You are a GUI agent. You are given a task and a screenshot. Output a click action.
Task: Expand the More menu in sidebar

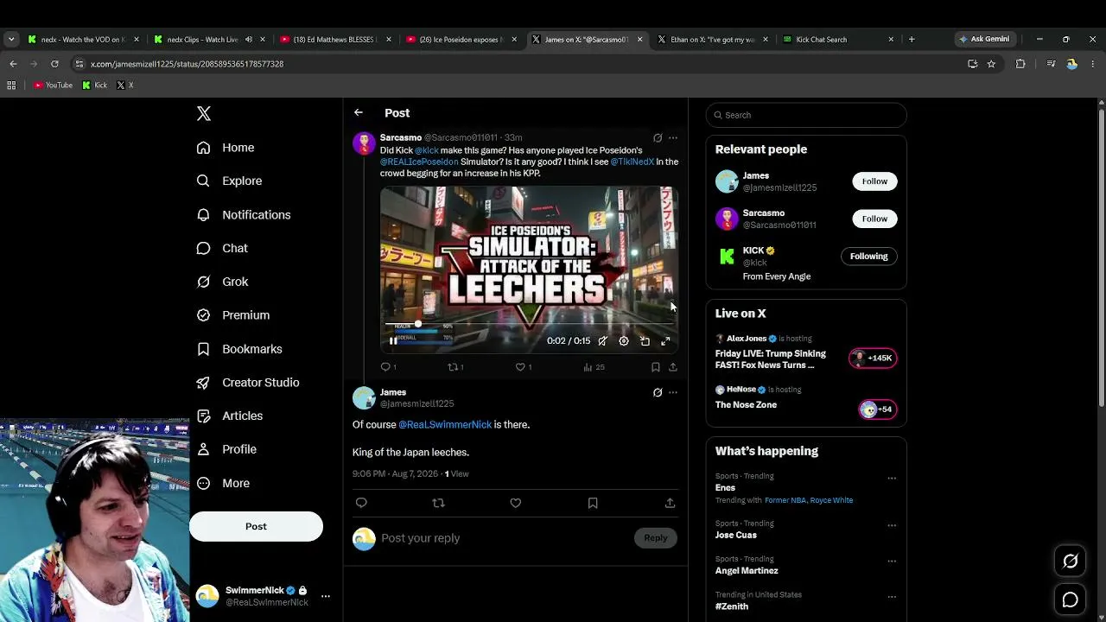(223, 483)
